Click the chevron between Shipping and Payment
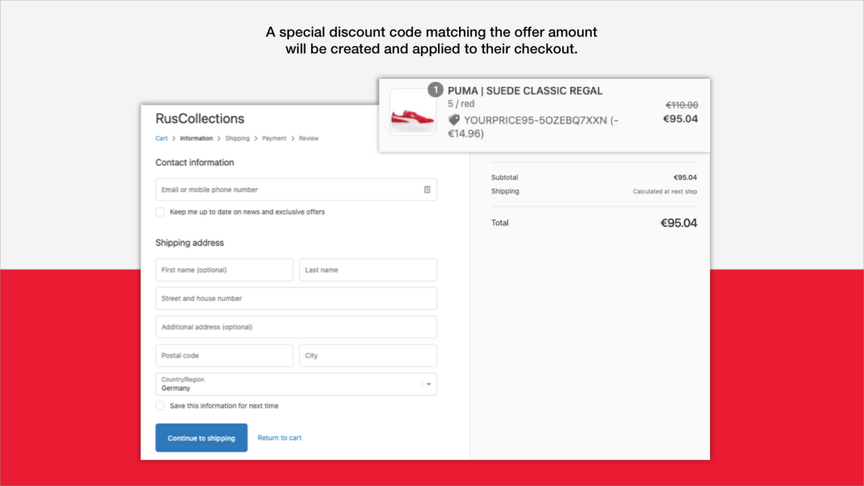Image resolution: width=864 pixels, height=486 pixels. 254,138
